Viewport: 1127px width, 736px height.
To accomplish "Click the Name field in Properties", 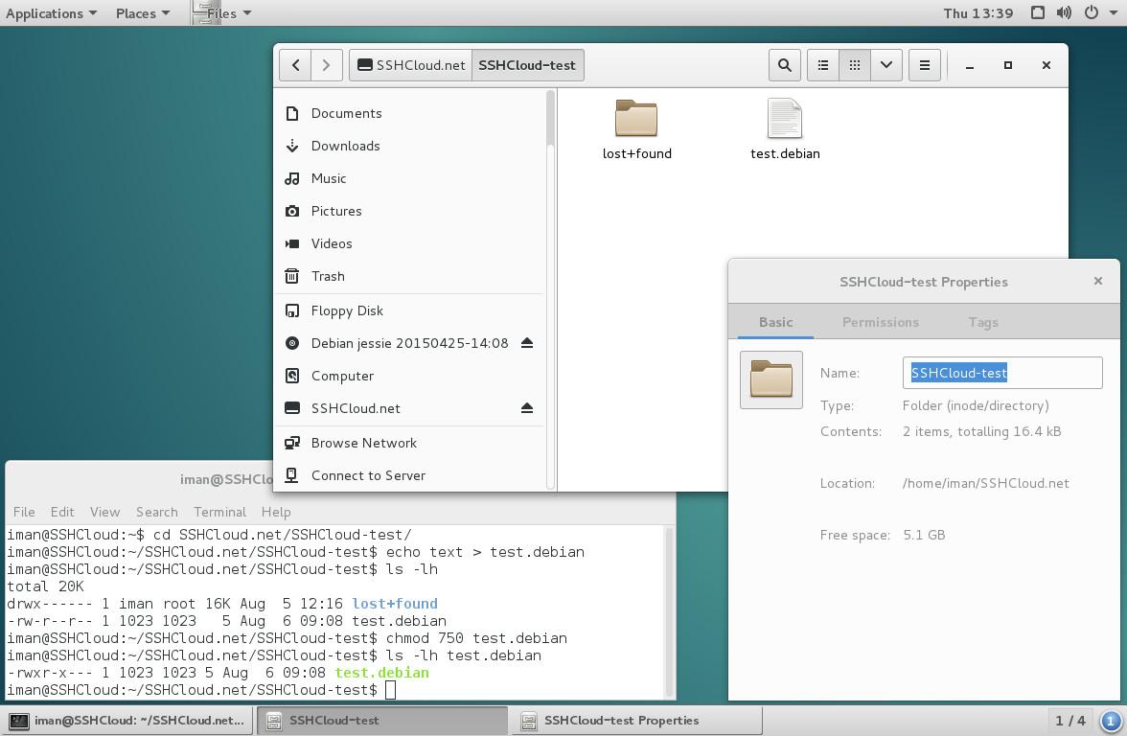I will coord(1001,373).
